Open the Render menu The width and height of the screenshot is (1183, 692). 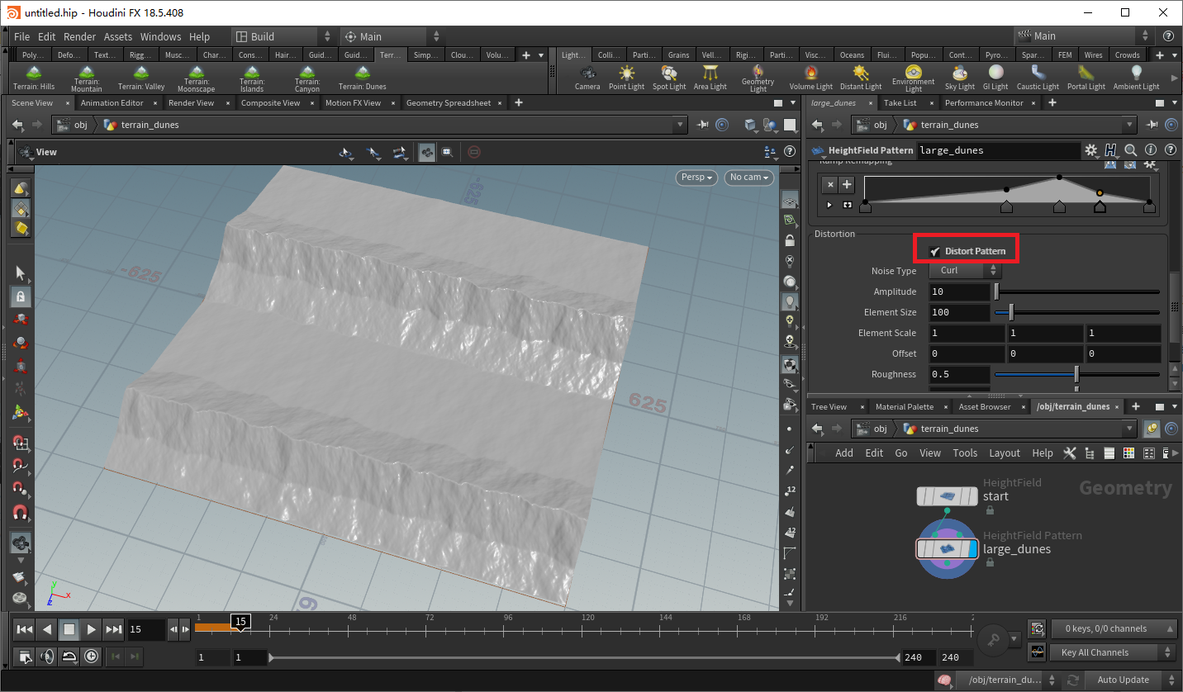coord(80,36)
